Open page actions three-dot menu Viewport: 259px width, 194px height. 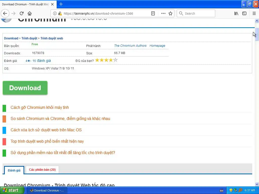pos(163,13)
